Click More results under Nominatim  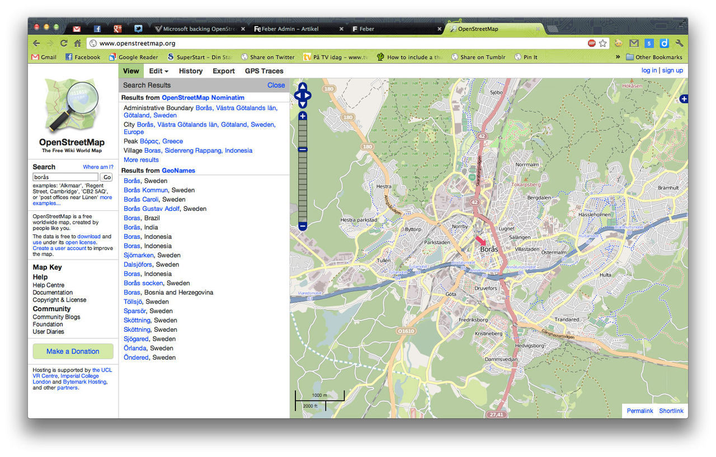141,159
